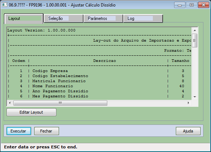
Task: Switch to the Layout tab
Action: tap(24, 18)
